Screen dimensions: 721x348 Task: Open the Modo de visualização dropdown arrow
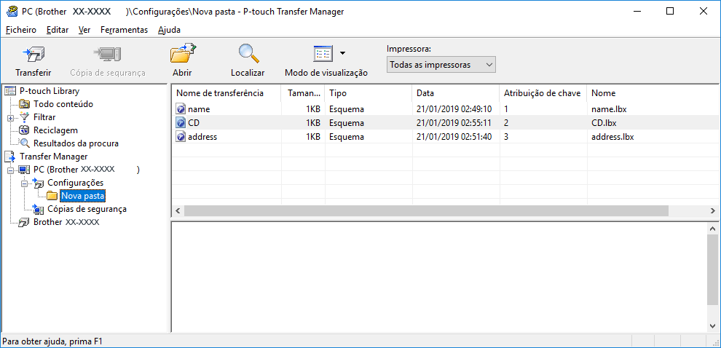(x=342, y=53)
